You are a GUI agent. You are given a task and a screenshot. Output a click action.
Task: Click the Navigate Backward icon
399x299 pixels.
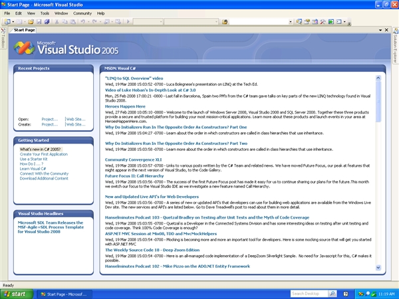[106, 22]
